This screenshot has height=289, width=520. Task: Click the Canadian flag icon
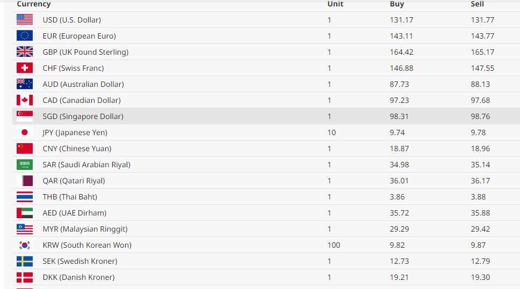pyautogui.click(x=25, y=100)
